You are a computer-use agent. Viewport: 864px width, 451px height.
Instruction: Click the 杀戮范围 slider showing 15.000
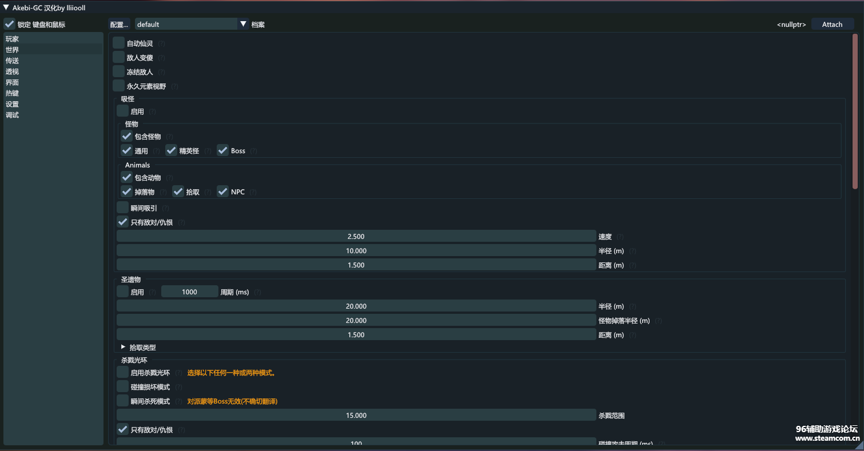pos(356,416)
